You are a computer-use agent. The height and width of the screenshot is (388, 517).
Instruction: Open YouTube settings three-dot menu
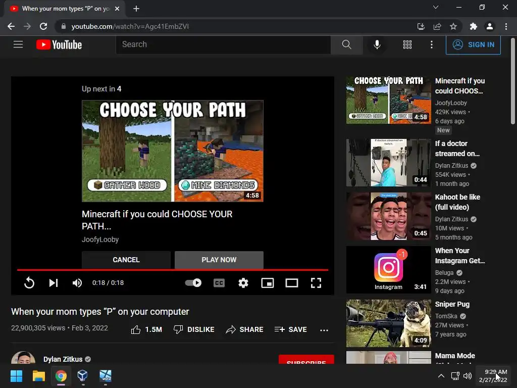pos(431,44)
